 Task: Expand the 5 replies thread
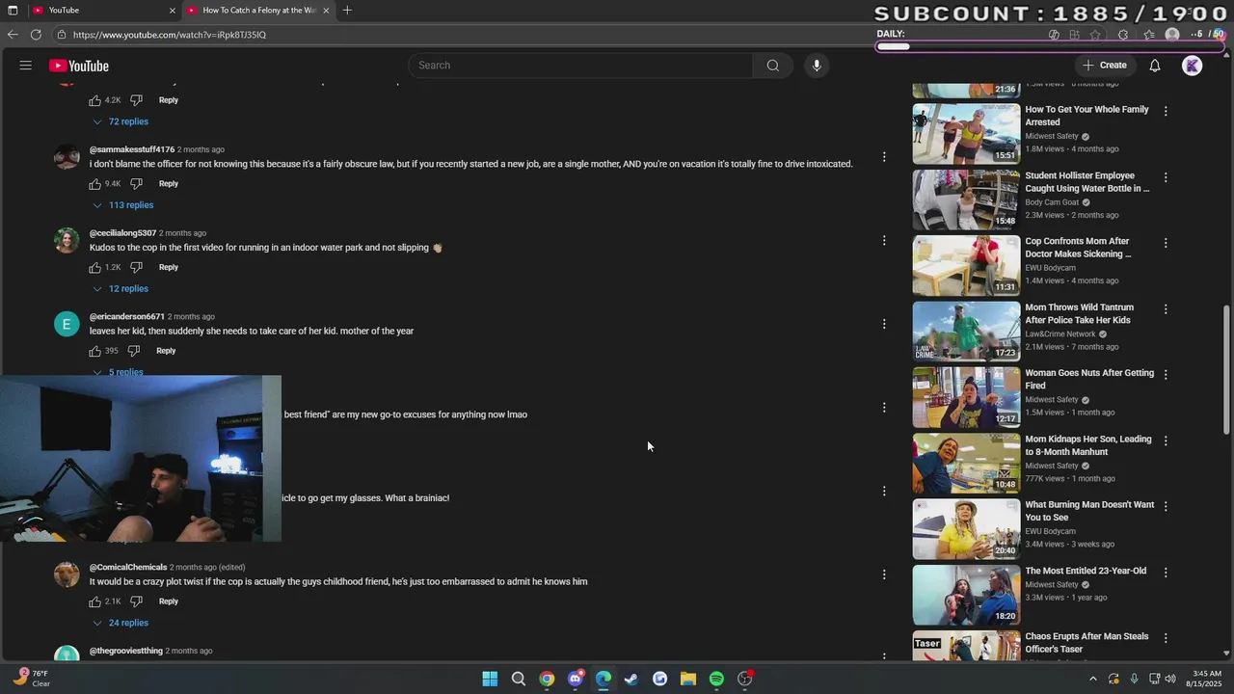(118, 371)
